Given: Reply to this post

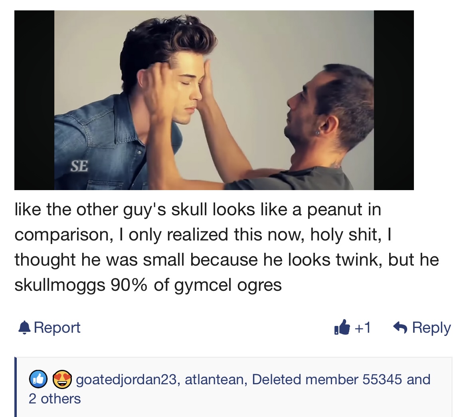Looking at the screenshot, I should tap(422, 328).
